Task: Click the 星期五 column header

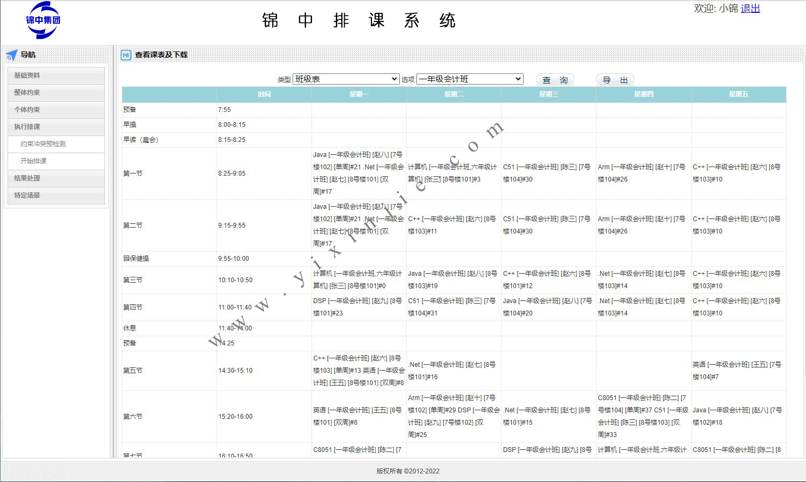Action: pos(738,94)
